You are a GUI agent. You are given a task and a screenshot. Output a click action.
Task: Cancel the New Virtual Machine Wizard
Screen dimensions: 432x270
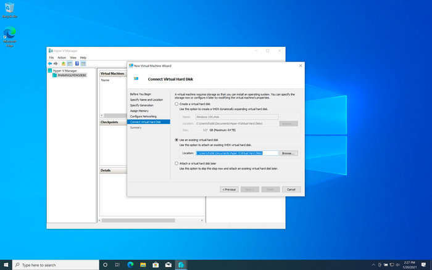click(291, 189)
